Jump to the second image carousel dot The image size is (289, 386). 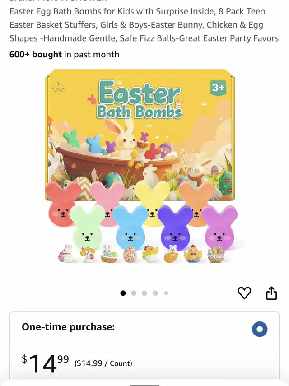tap(134, 293)
